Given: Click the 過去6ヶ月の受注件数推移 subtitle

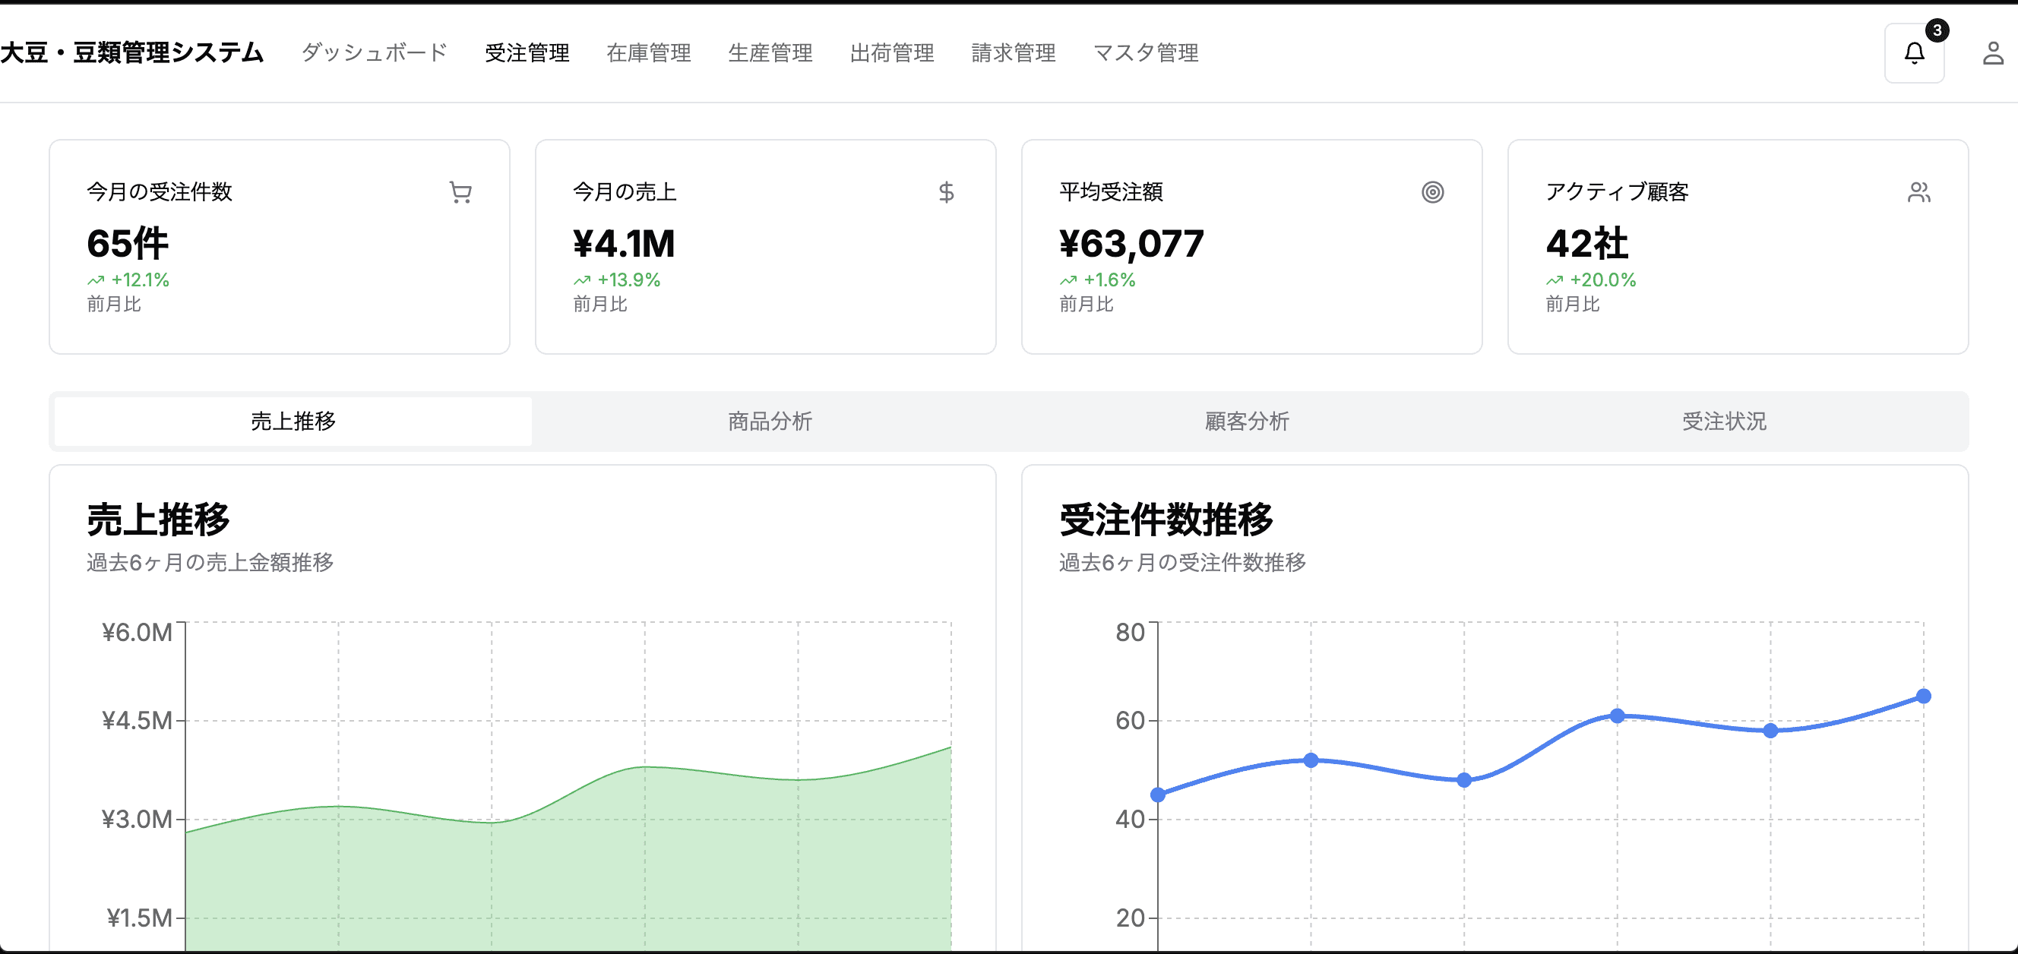Looking at the screenshot, I should tap(1183, 562).
